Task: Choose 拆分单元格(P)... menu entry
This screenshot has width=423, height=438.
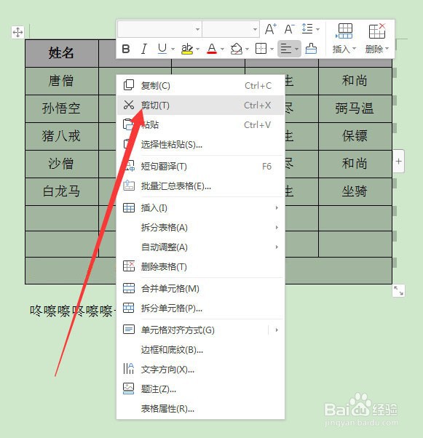Action: tap(200, 308)
